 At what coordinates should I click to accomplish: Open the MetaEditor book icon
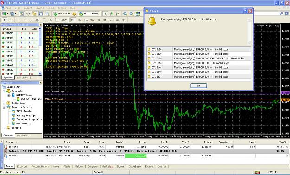(74, 13)
